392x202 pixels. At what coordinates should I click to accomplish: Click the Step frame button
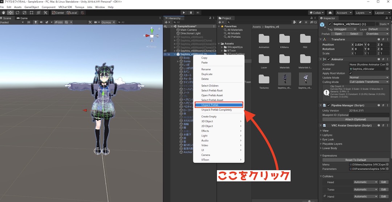point(198,13)
